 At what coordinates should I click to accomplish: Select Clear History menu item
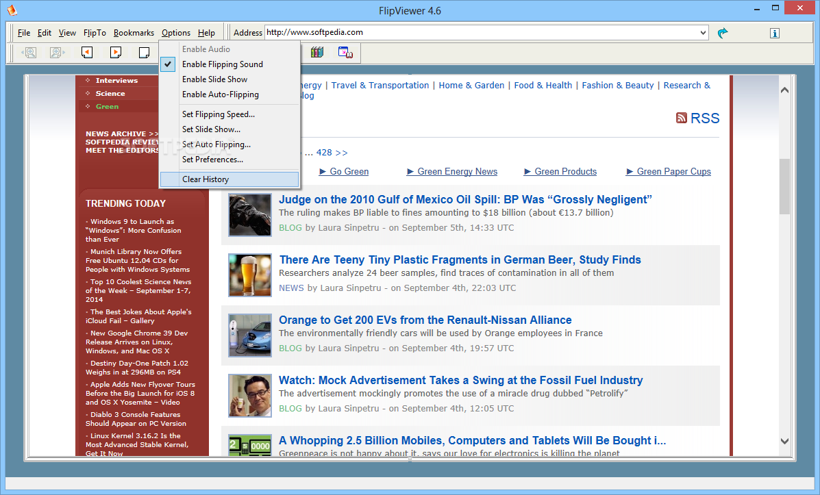(x=229, y=179)
